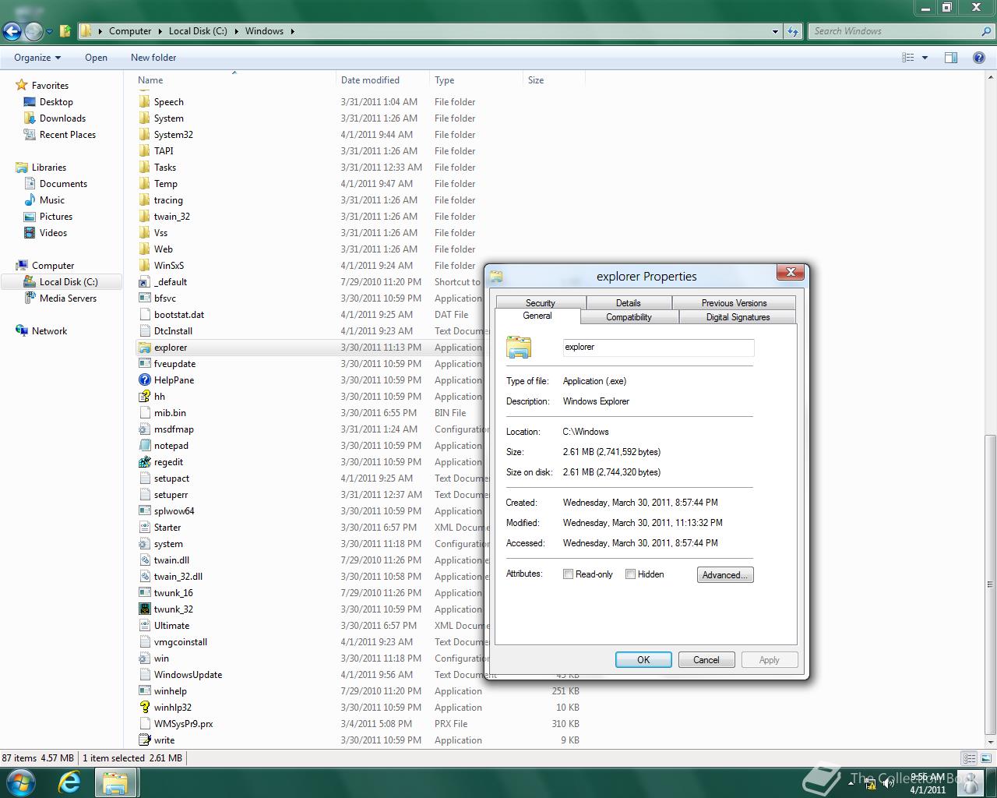Viewport: 997px width, 798px height.
Task: Open the Help question mark icon
Action: (x=979, y=58)
